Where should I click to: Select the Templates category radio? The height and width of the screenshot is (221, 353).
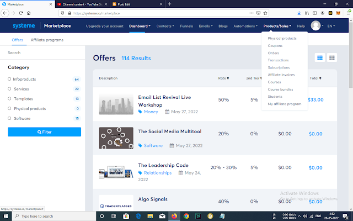9,98
